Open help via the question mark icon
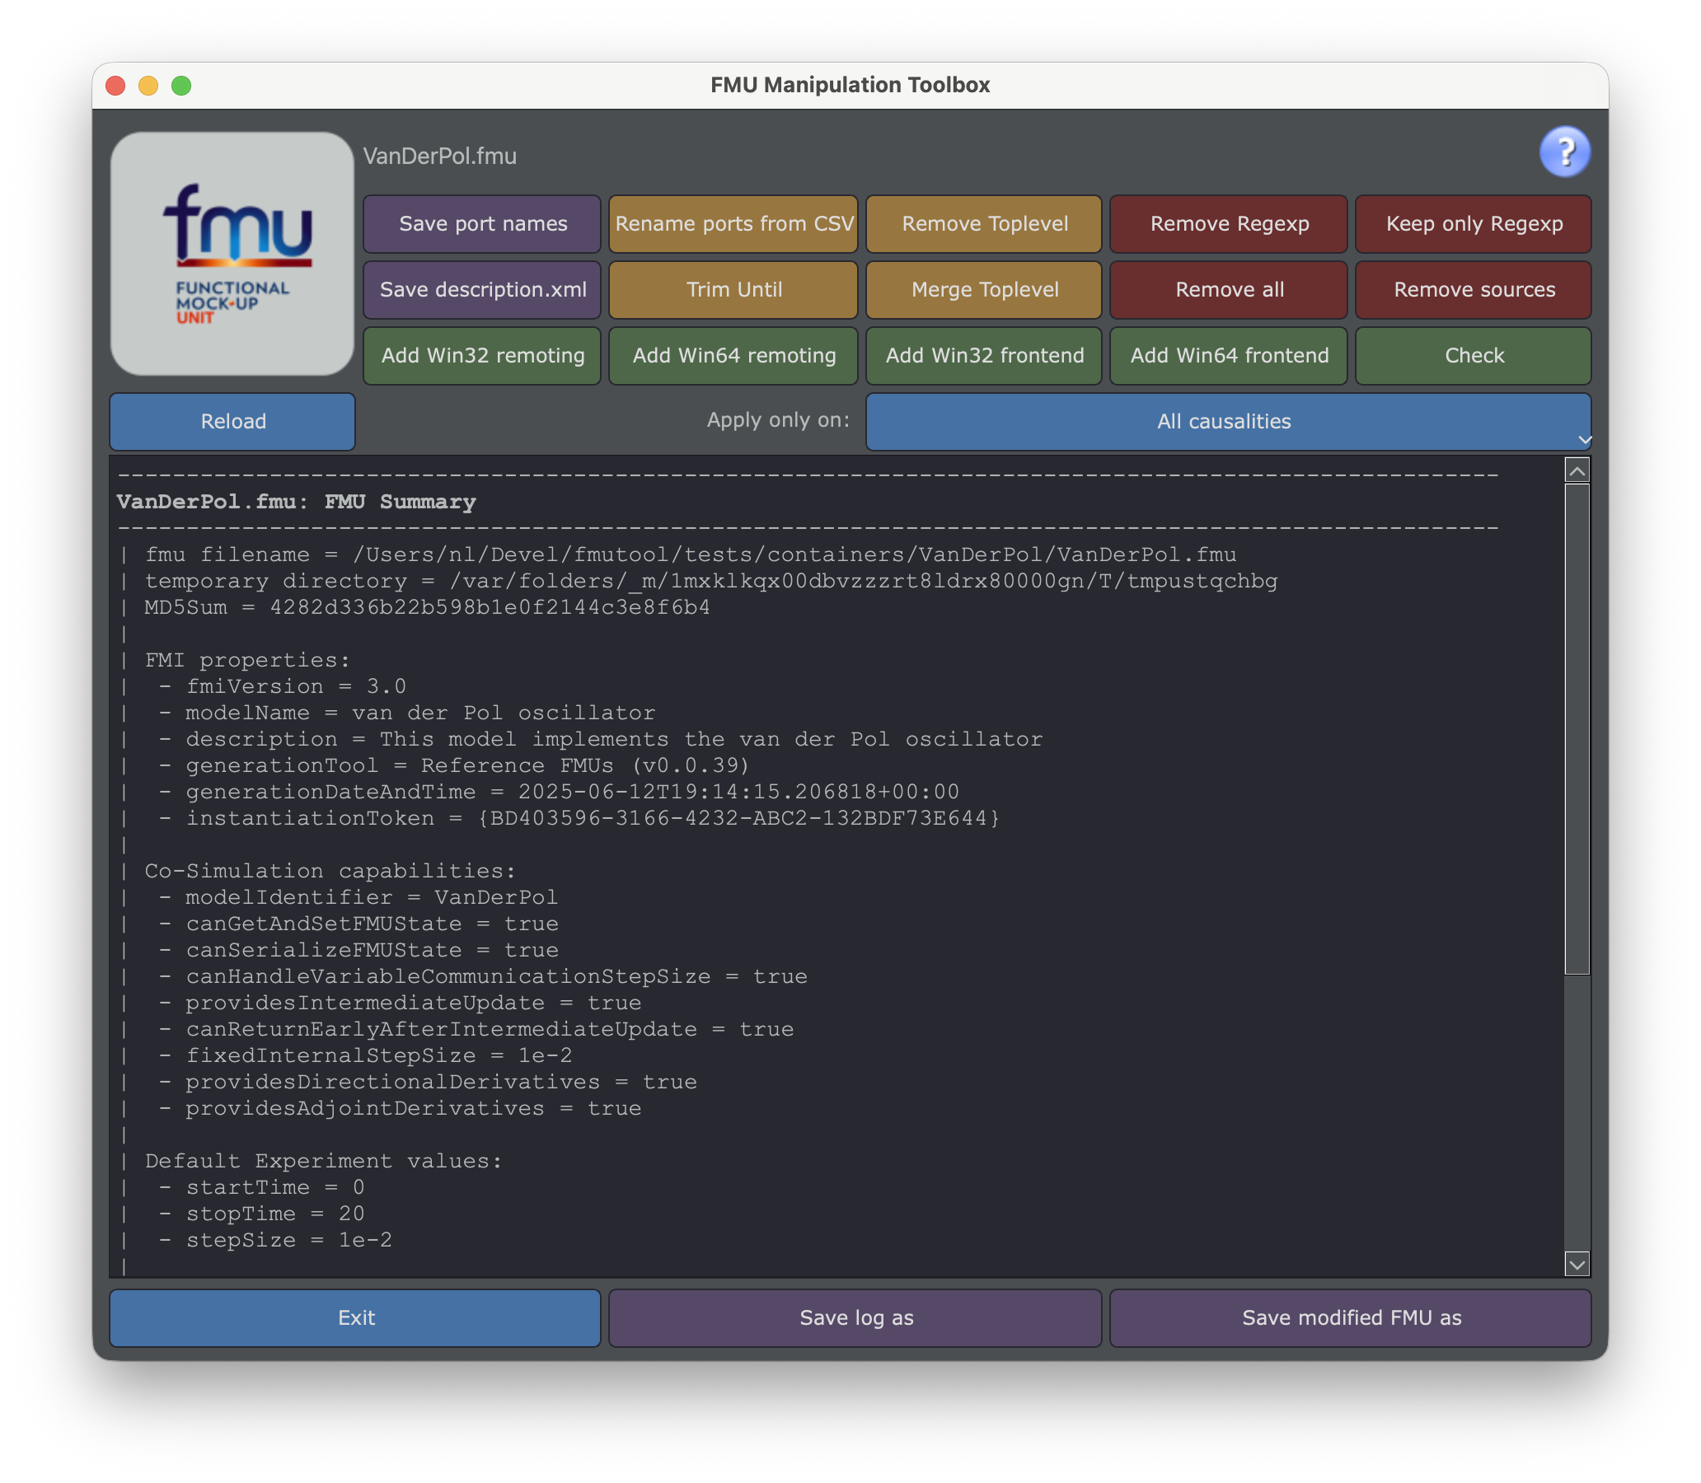Image resolution: width=1701 pixels, height=1483 pixels. 1563,152
